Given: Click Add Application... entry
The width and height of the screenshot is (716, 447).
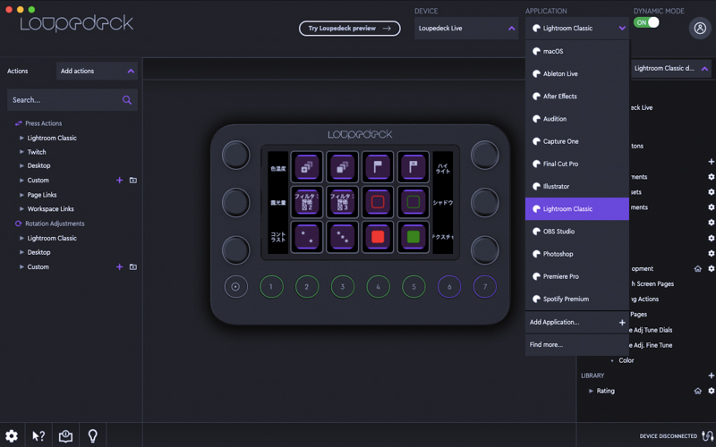Looking at the screenshot, I should (577, 323).
